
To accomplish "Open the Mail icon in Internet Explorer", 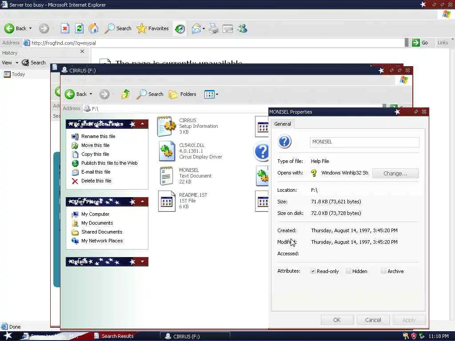I will point(196,28).
